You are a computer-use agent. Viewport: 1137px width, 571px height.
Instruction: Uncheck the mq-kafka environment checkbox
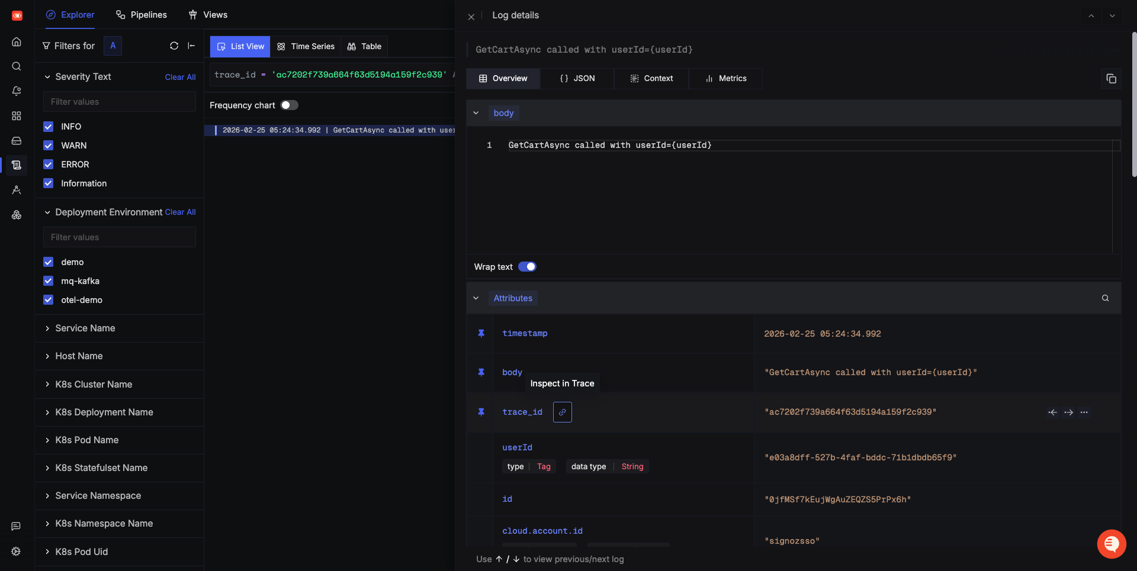49,281
